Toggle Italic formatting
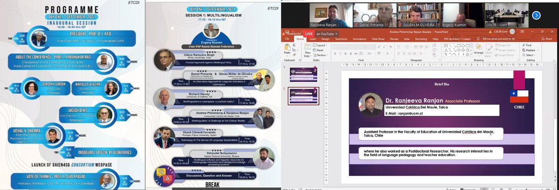This screenshot has height=190, width=559. click(340, 54)
